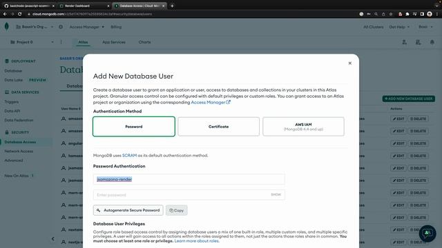Viewport: 442px width, 248px height.
Task: Click the MongoDB leaf logo
Action: coord(7,27)
